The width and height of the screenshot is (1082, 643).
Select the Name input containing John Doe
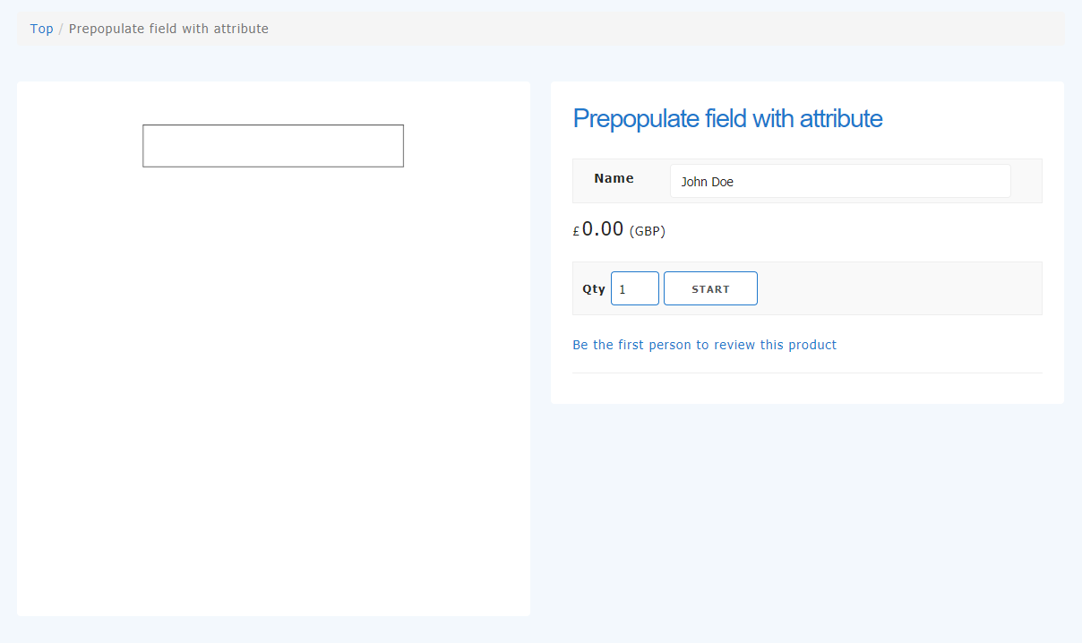pos(840,180)
